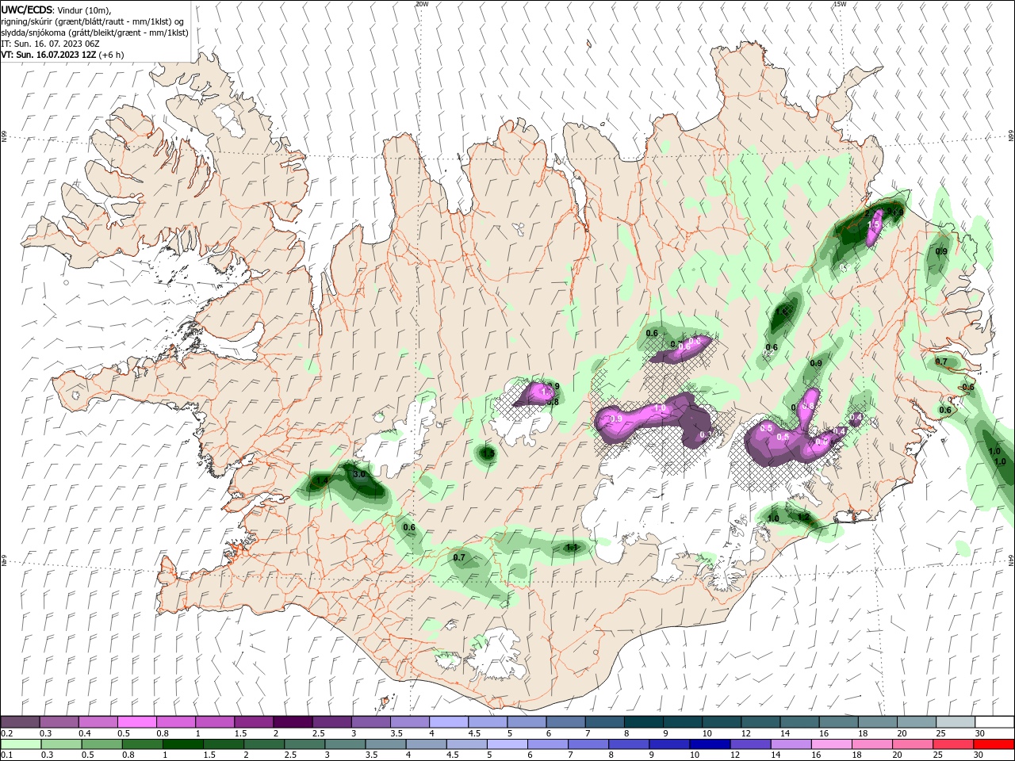1015x761 pixels.
Task: Click the slydda/snjókoma legend description line
Action: (x=94, y=33)
